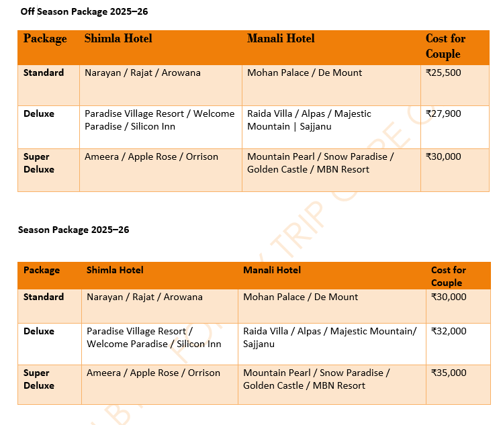Screen dimensions: 501x425
Task: Select "Standard" row label in Season table
Action: coord(44,297)
